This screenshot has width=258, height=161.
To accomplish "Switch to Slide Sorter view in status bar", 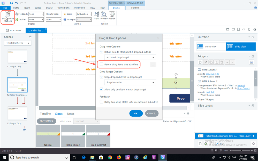I will (x=212, y=150).
